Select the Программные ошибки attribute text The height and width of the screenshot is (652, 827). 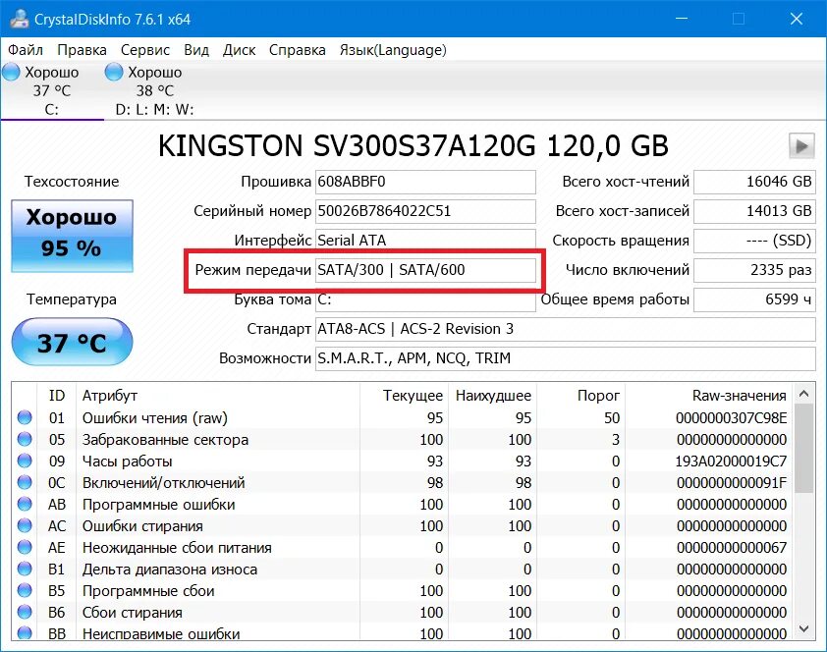tap(159, 505)
